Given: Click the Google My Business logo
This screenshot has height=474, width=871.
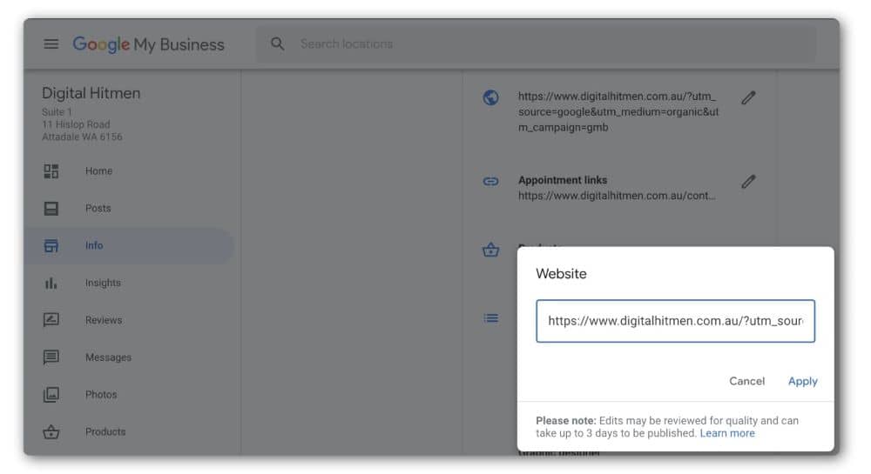Looking at the screenshot, I should [148, 44].
